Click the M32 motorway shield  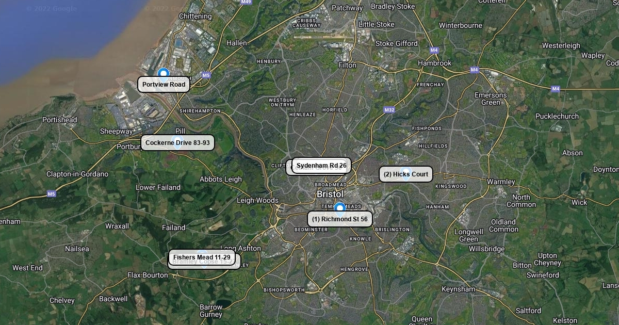coord(389,110)
